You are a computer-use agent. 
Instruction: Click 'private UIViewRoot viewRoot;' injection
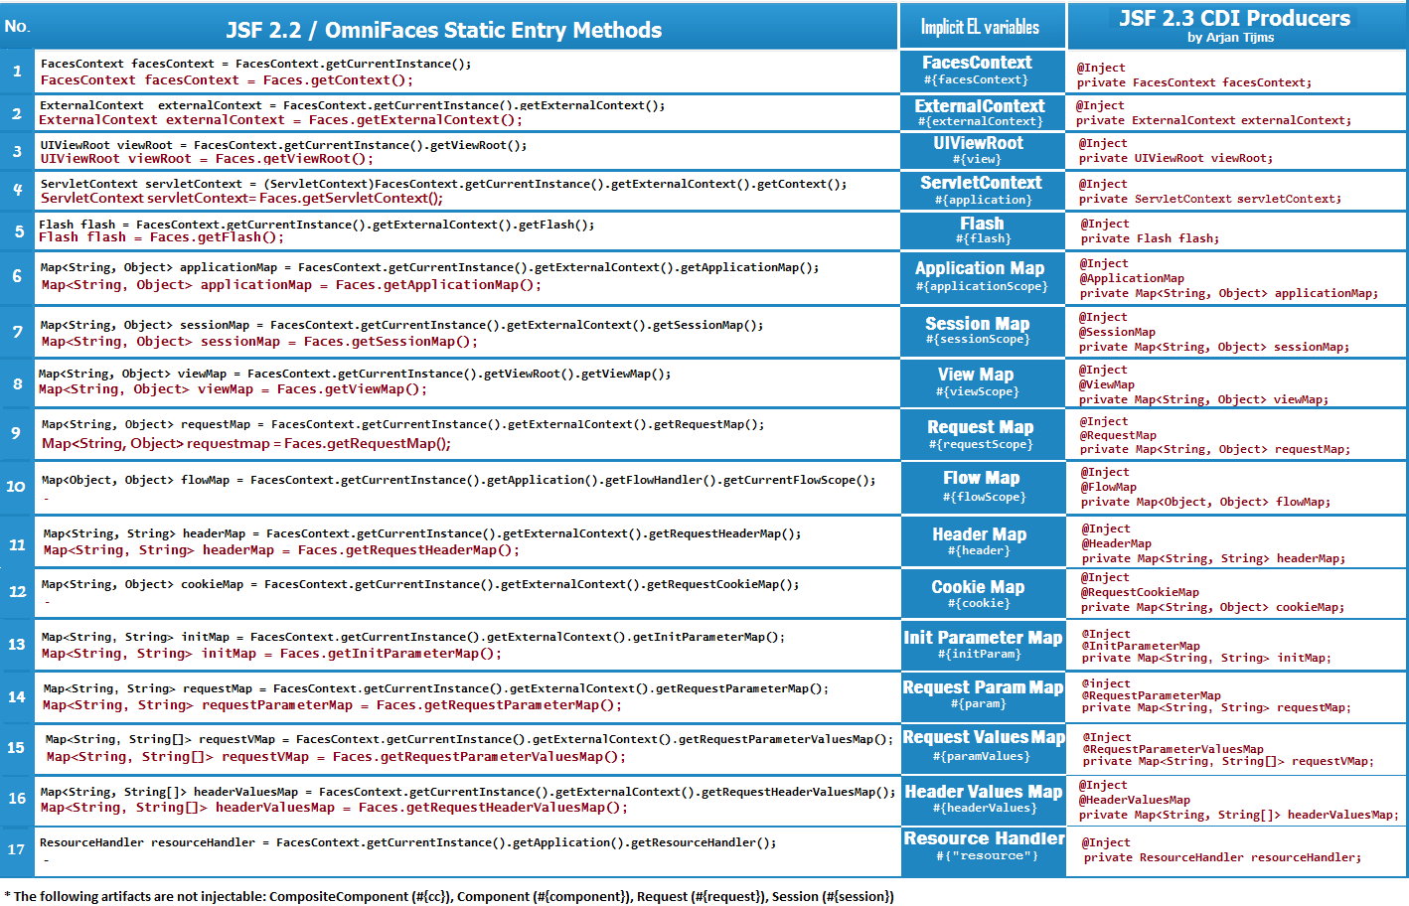pyautogui.click(x=1175, y=158)
